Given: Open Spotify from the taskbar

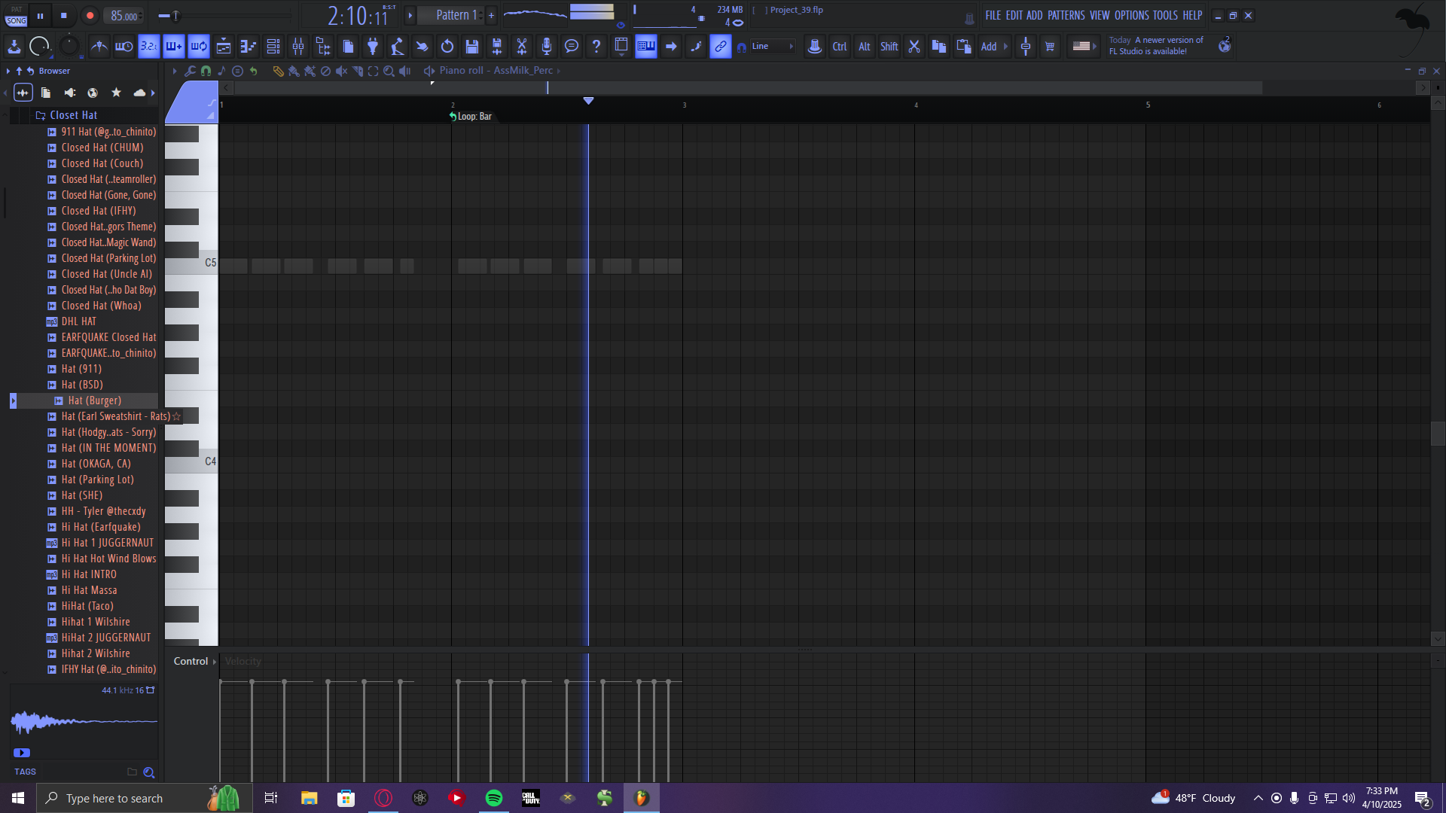Looking at the screenshot, I should (494, 798).
